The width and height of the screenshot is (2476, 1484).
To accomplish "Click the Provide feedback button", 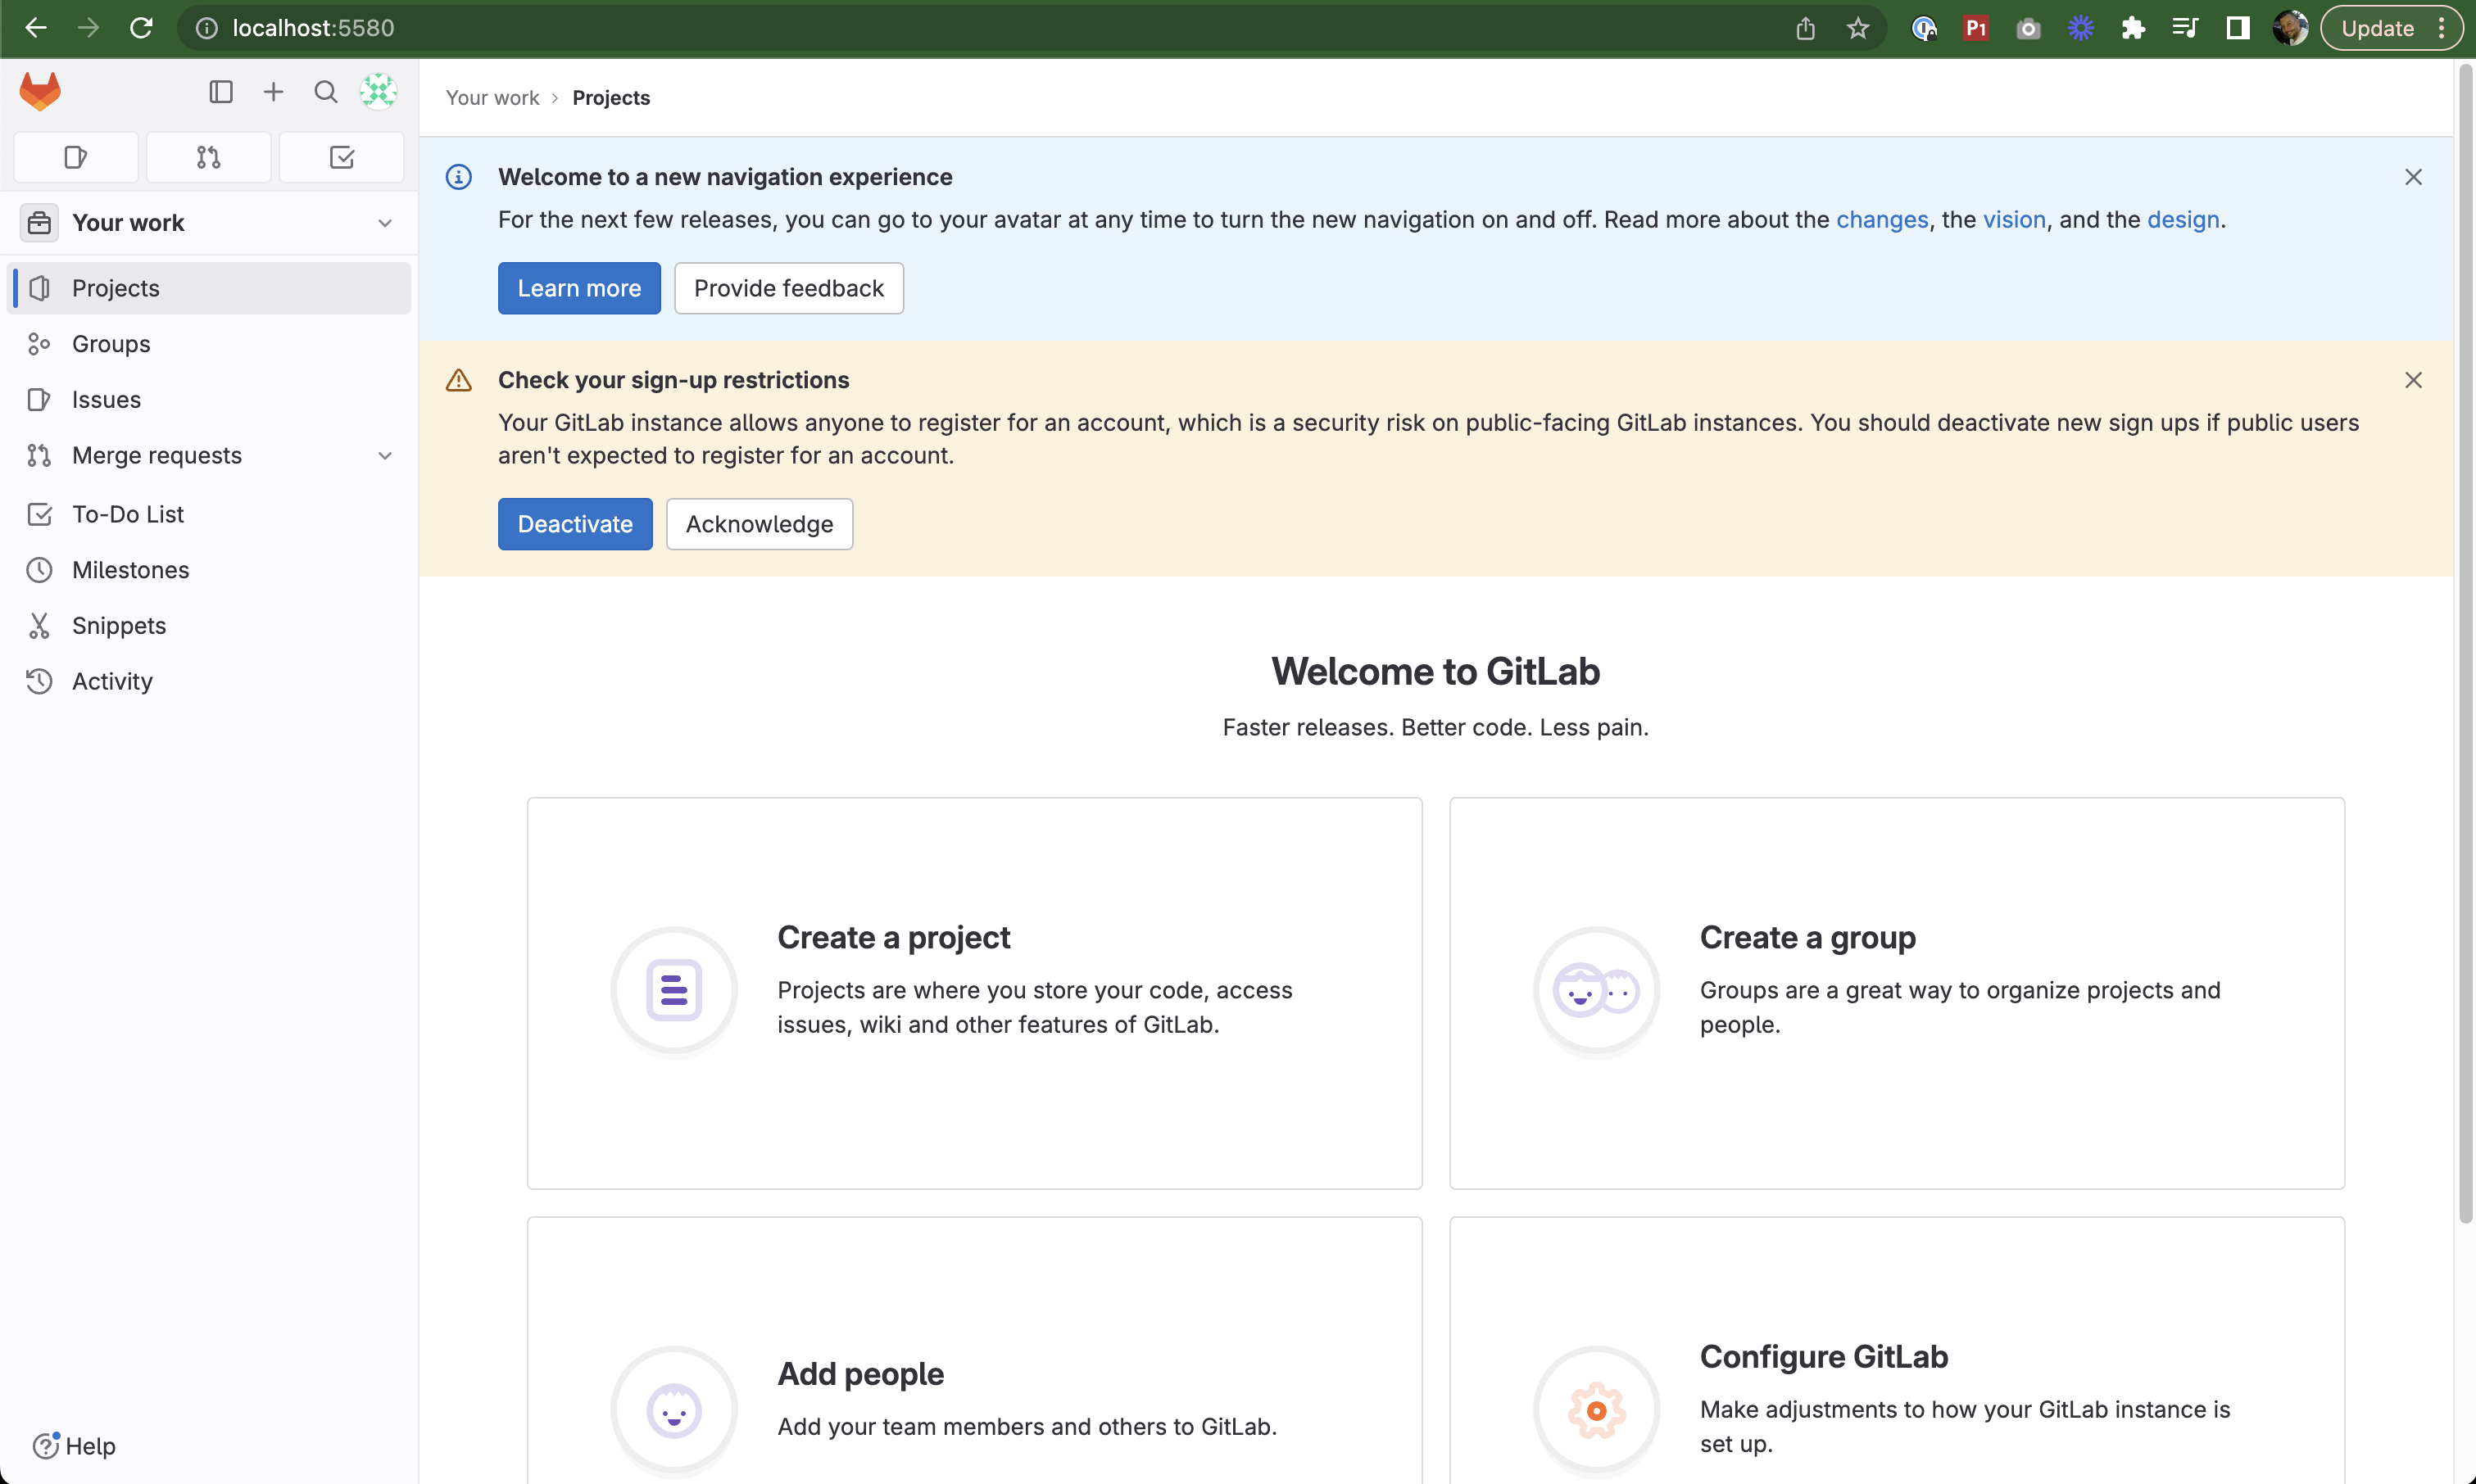I will coord(788,288).
